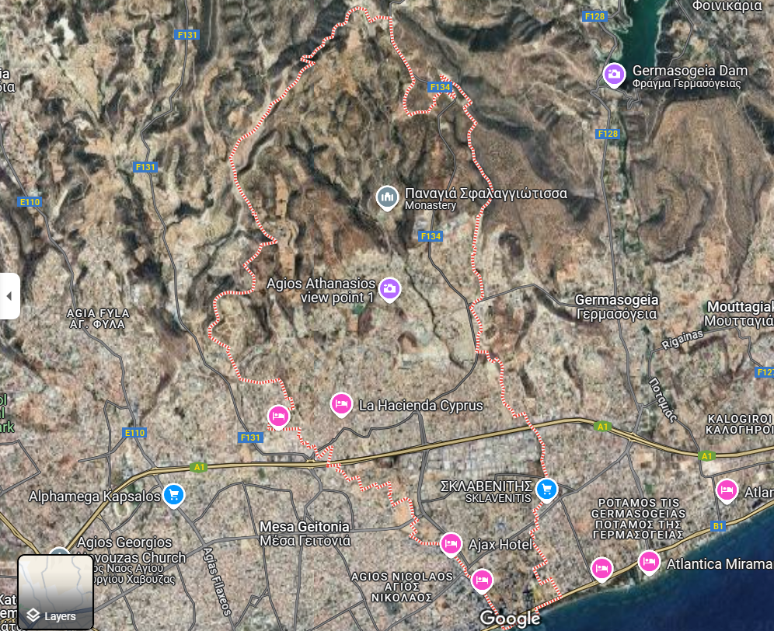
Task: Click the Παναγιά Σφαλαγγιώτισσα monastery icon
Action: [x=386, y=198]
